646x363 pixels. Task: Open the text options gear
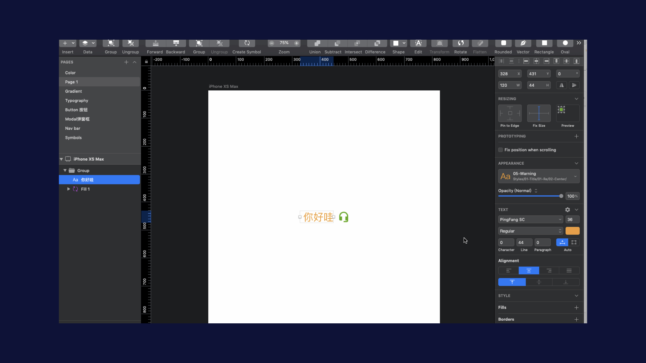[x=568, y=210]
